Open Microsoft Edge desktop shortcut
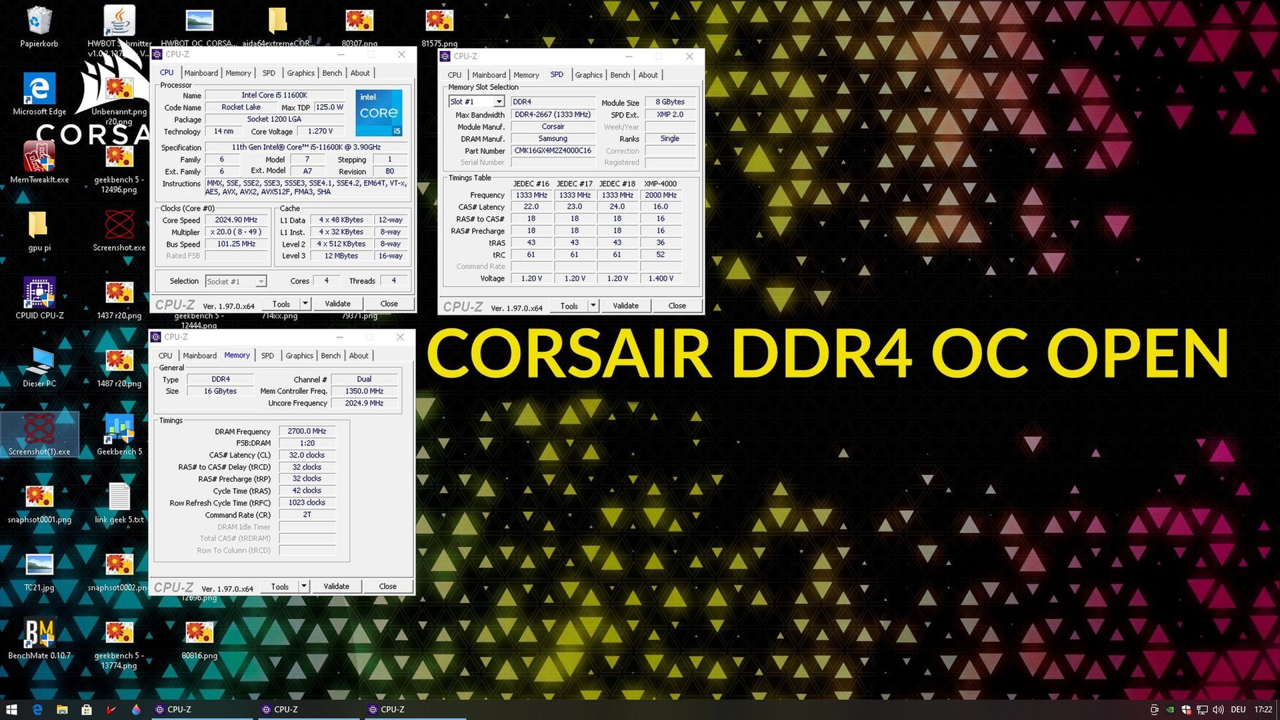 (x=39, y=95)
